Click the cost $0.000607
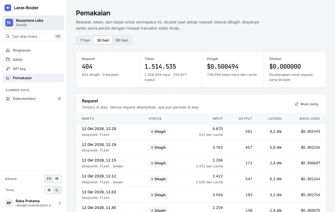Image resolution: width=335 pixels, height=212 pixels. click(x=310, y=163)
